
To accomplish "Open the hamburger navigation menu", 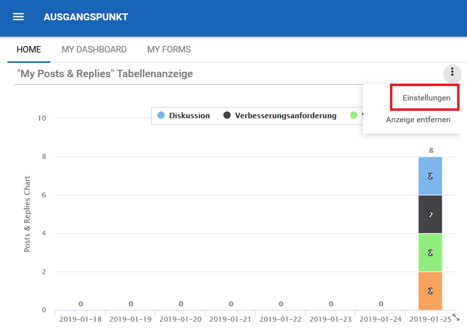I will coord(18,17).
